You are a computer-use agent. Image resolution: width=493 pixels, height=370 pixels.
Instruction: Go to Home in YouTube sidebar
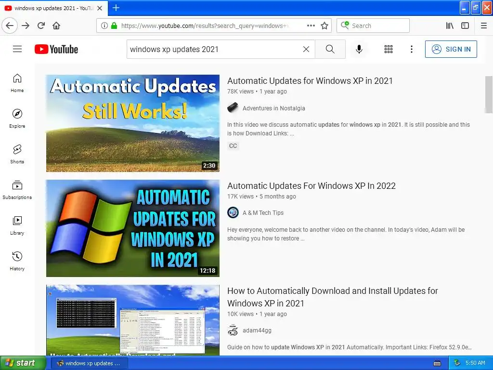(x=17, y=83)
